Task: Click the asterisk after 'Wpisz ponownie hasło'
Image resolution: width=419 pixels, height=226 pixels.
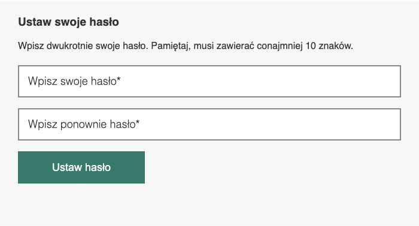Action: (x=138, y=122)
